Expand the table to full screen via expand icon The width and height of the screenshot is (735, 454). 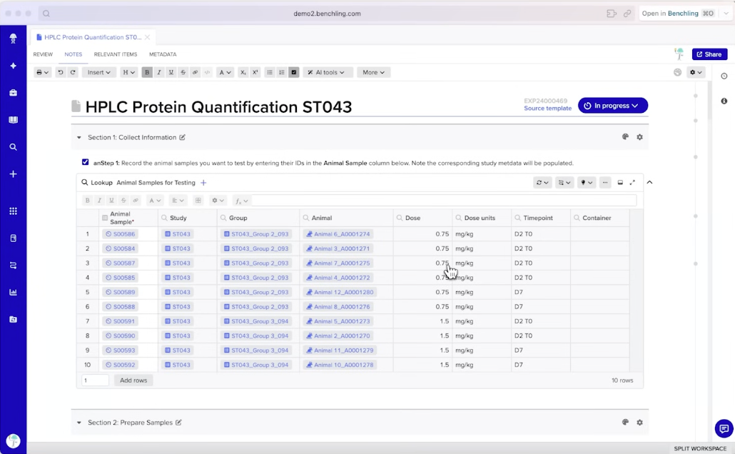click(x=632, y=182)
